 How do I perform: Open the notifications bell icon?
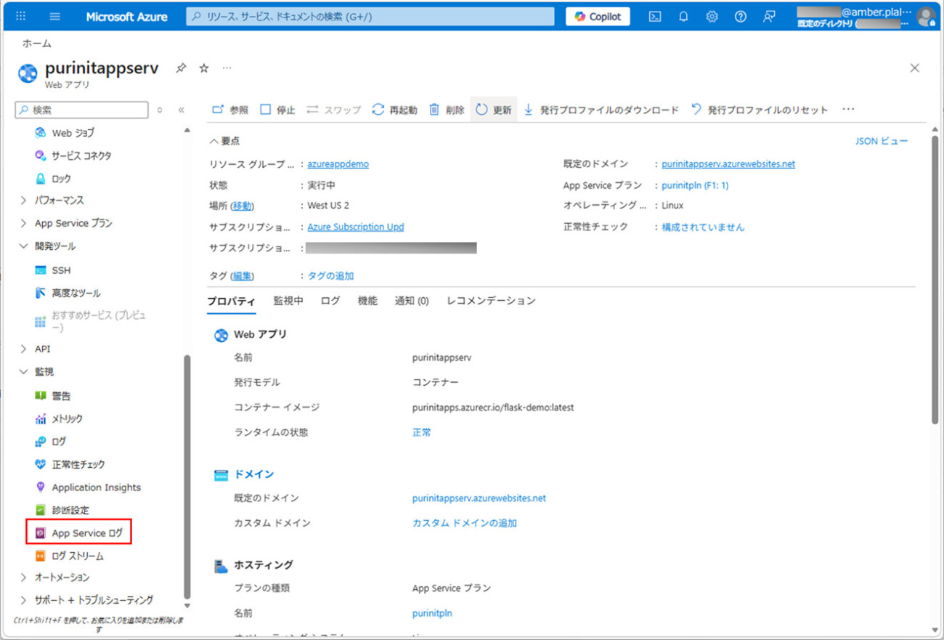[x=683, y=17]
